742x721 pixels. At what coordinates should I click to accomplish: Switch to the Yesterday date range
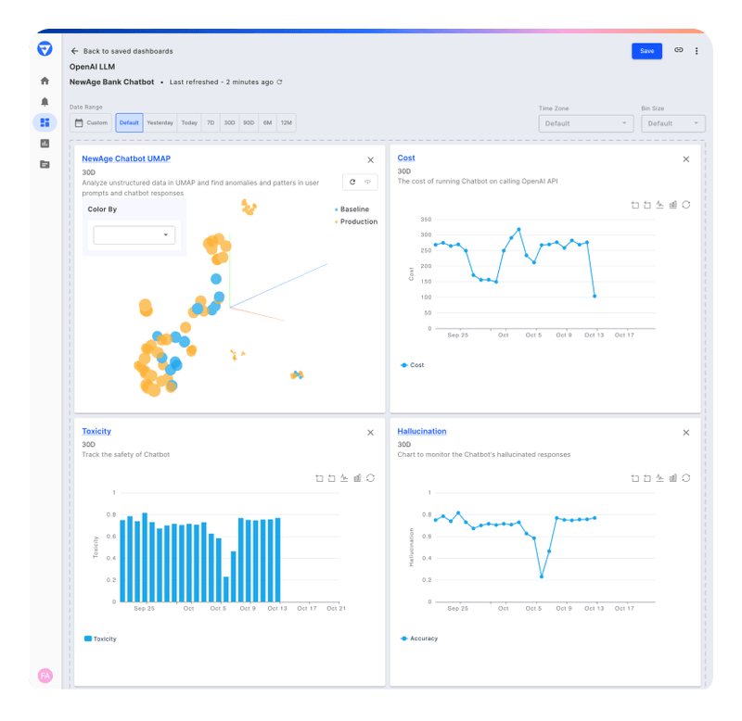tap(160, 122)
